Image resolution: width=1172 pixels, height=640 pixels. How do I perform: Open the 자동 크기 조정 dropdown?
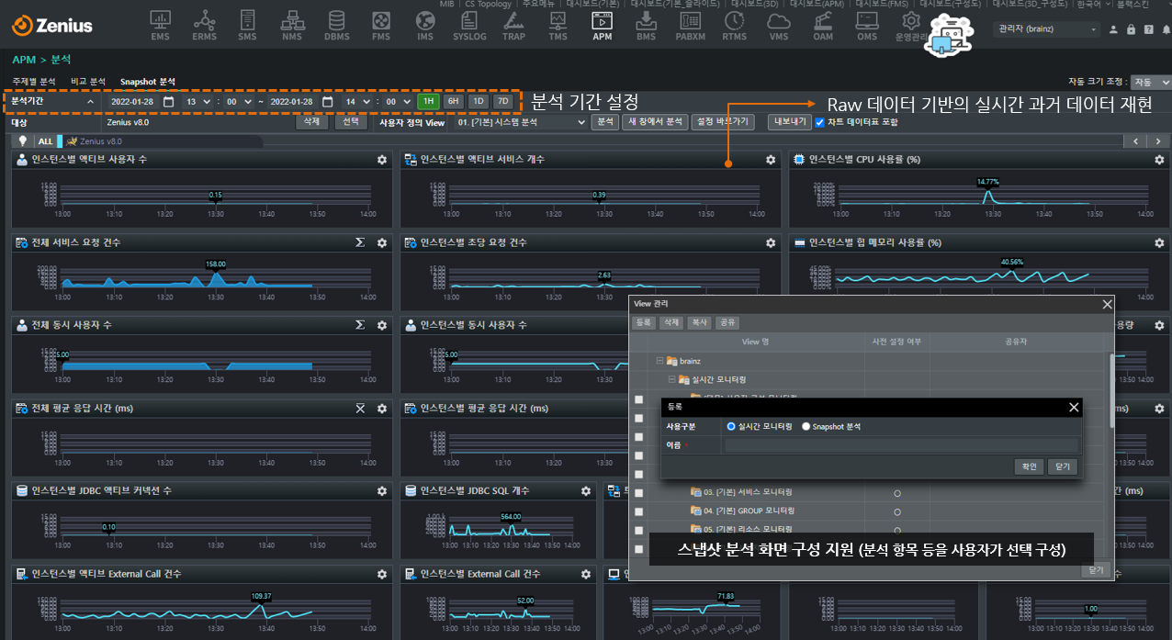[x=1151, y=82]
